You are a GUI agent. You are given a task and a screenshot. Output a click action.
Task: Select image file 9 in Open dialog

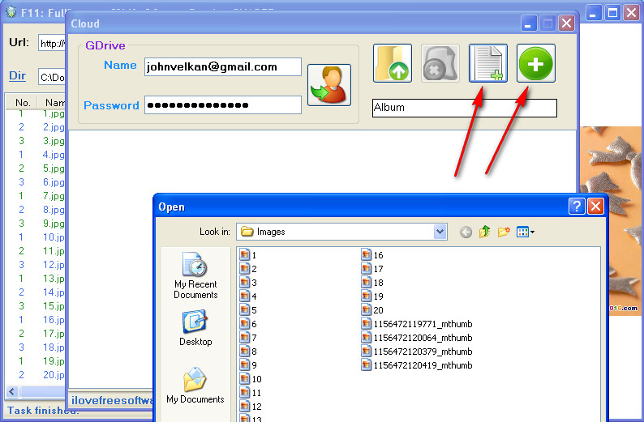coord(248,365)
